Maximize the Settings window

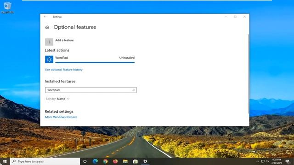coord(235,16)
